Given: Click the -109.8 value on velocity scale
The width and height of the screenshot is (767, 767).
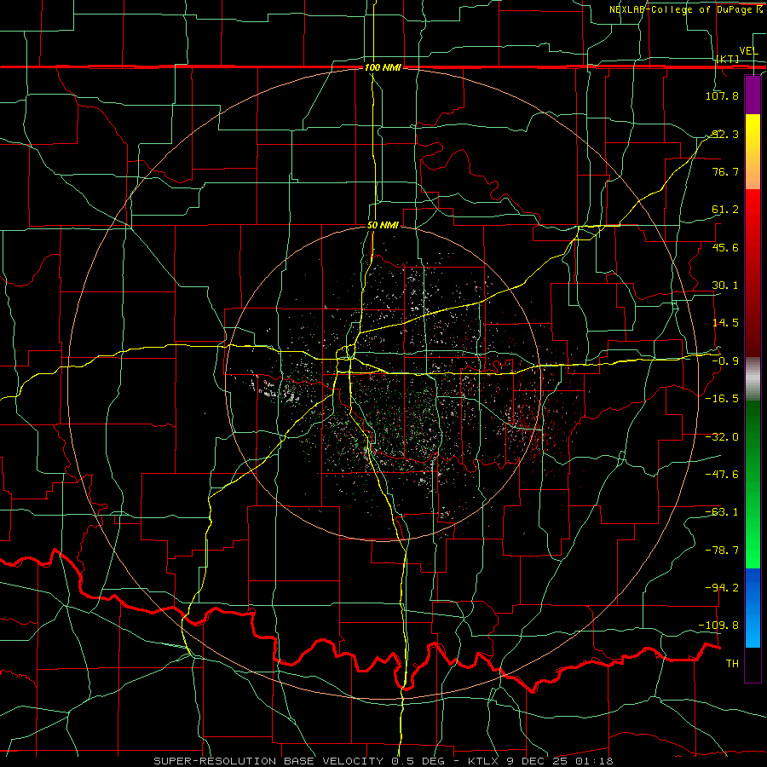Looking at the screenshot, I should [x=719, y=626].
